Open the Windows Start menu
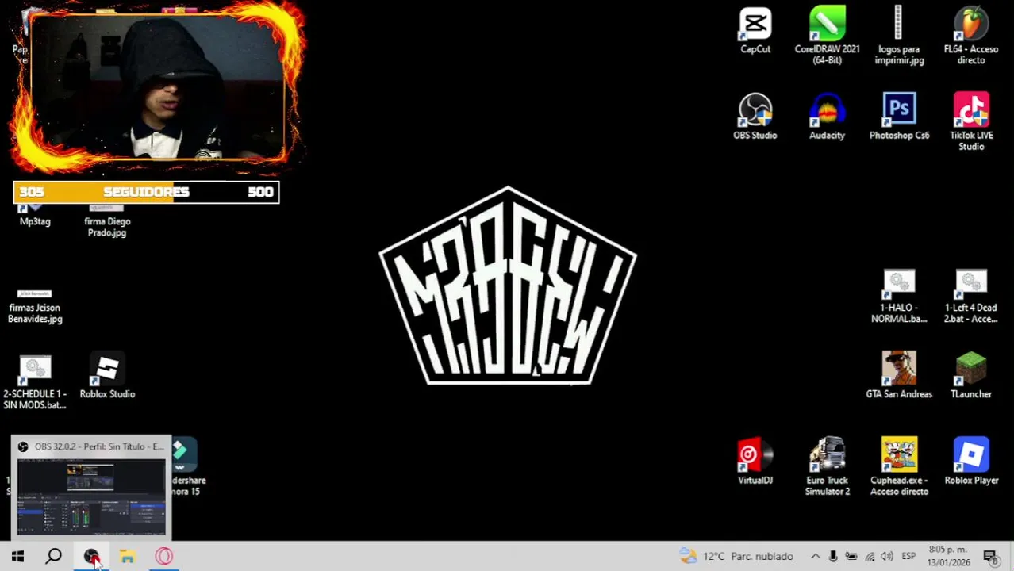The height and width of the screenshot is (571, 1014). 17,556
